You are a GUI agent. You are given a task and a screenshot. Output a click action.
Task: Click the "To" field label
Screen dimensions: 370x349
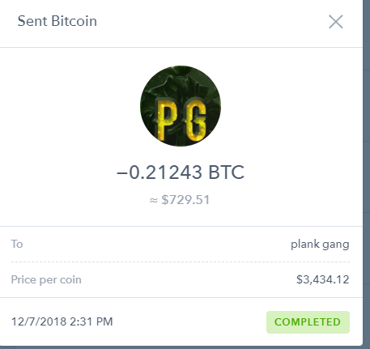coord(17,244)
